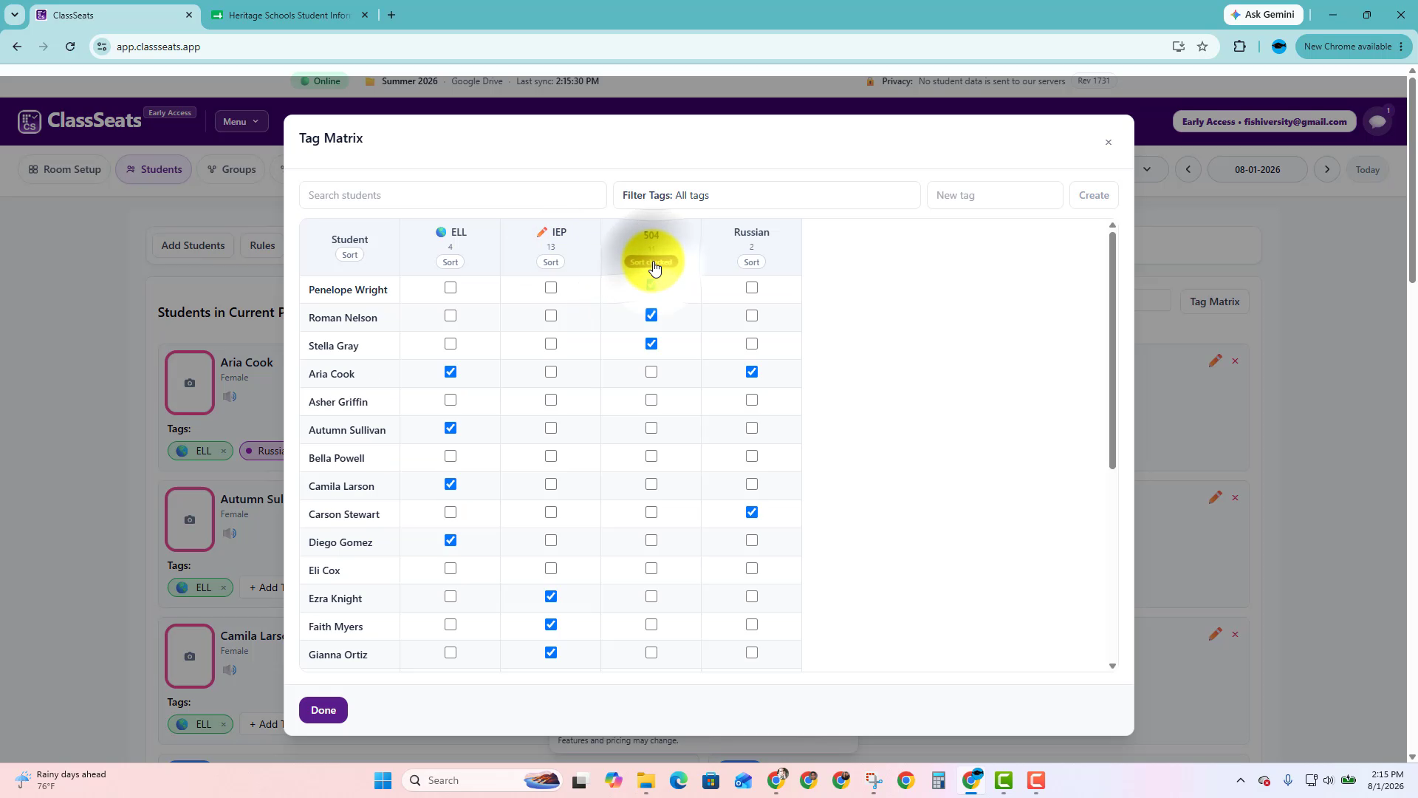Click the ClassSeats logo icon
The width and height of the screenshot is (1418, 798).
point(30,121)
